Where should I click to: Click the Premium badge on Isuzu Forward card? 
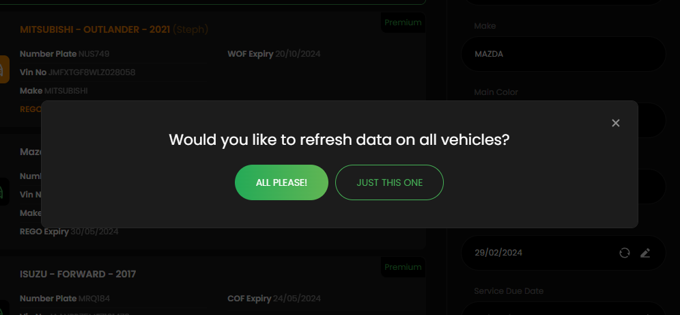tap(403, 267)
